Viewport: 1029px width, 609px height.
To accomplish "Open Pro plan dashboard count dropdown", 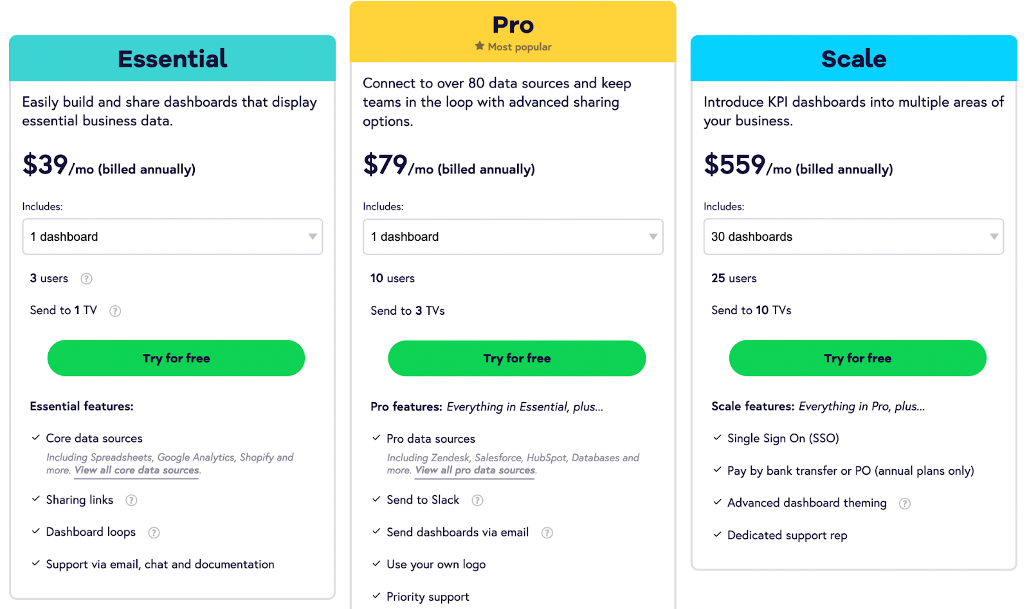I will pos(513,236).
